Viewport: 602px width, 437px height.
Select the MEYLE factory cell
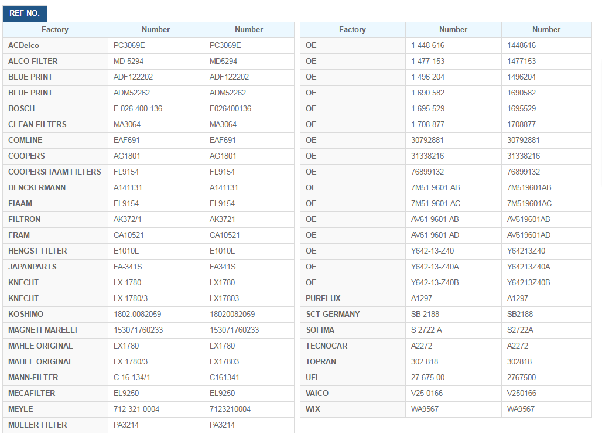point(55,409)
